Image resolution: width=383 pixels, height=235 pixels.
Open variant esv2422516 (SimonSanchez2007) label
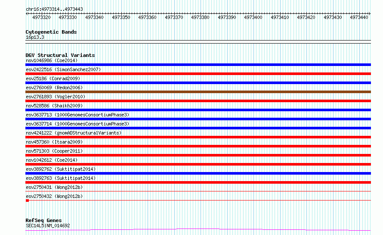63,69
